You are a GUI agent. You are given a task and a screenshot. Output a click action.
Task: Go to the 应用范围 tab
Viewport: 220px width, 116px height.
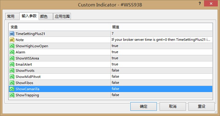(62, 16)
